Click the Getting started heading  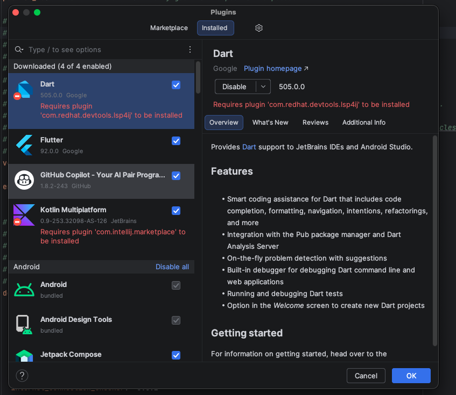(247, 333)
